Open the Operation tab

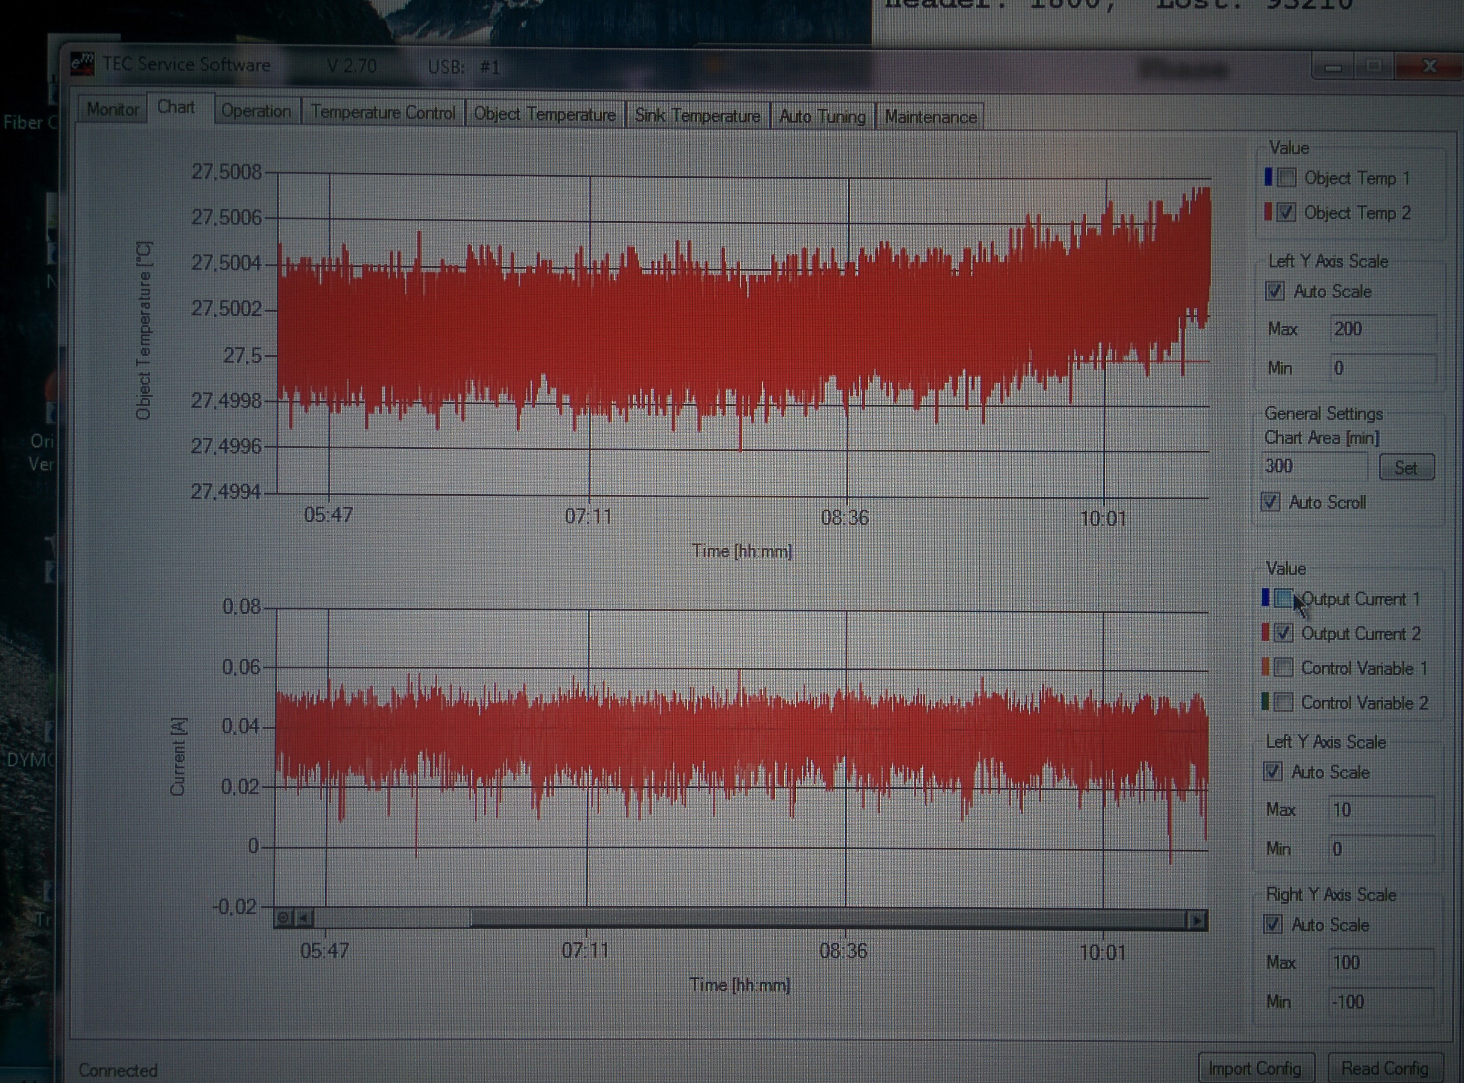[x=256, y=111]
